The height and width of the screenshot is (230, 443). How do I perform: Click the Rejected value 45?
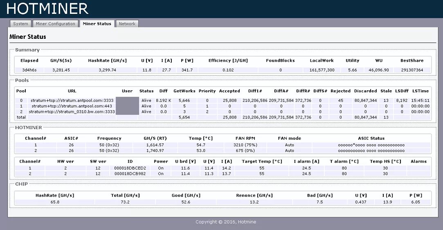[x=340, y=100]
